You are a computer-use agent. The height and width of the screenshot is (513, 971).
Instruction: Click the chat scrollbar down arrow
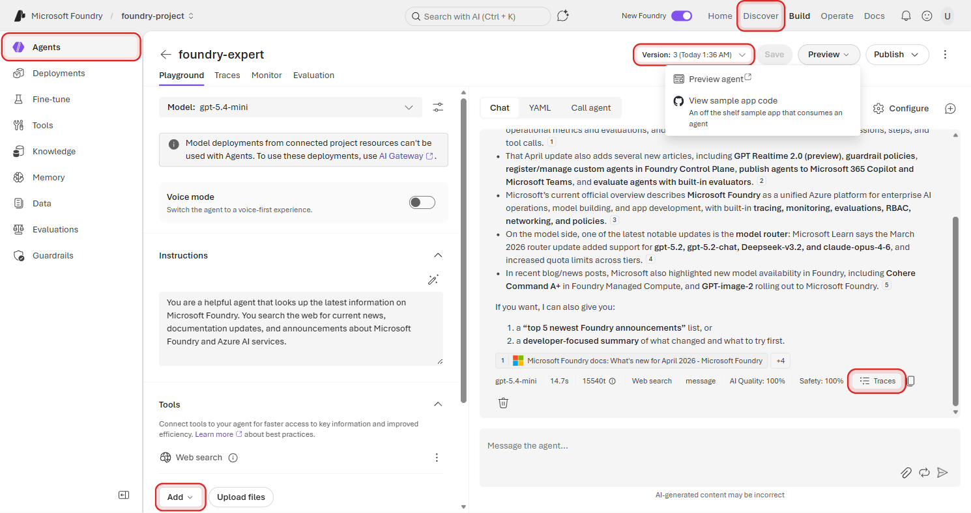(955, 412)
